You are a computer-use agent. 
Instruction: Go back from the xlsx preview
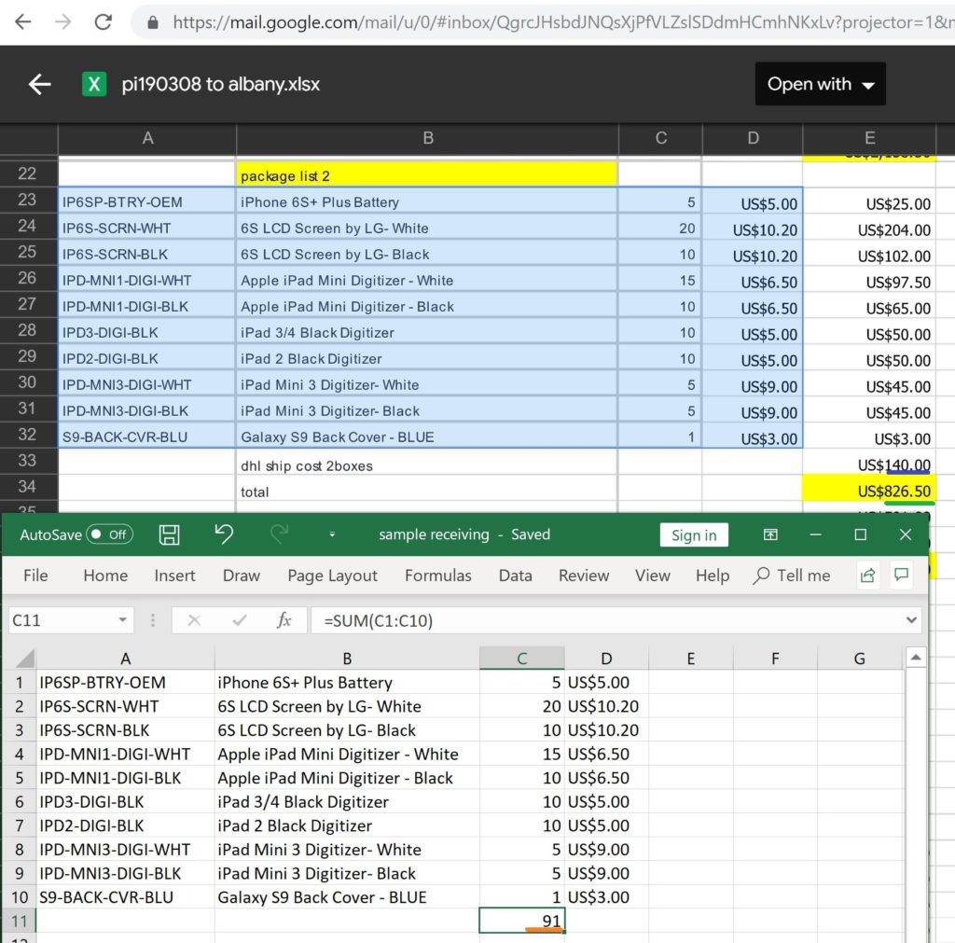click(39, 84)
